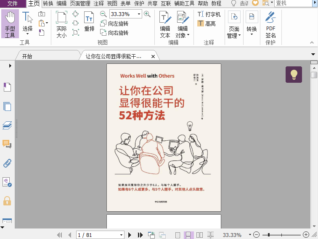This screenshot has height=239, width=318.
Task: Select the Typewriter (打字机) tool
Action: (x=209, y=14)
